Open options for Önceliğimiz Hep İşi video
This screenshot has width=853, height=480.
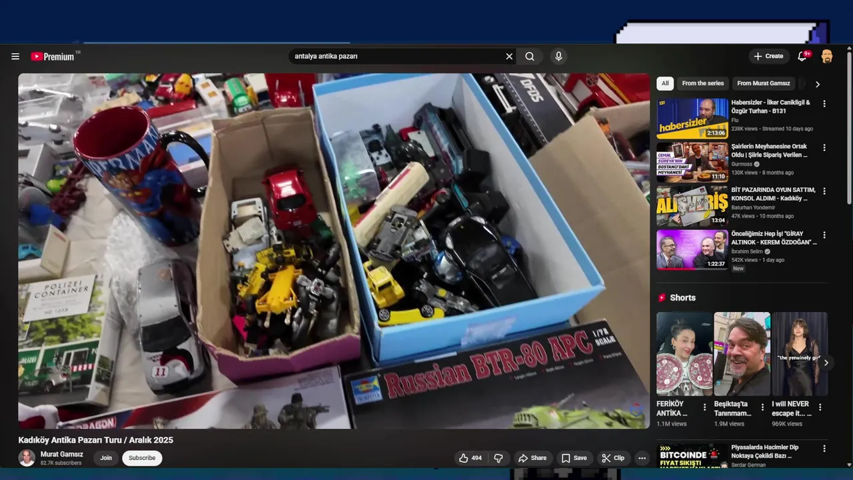tap(824, 235)
